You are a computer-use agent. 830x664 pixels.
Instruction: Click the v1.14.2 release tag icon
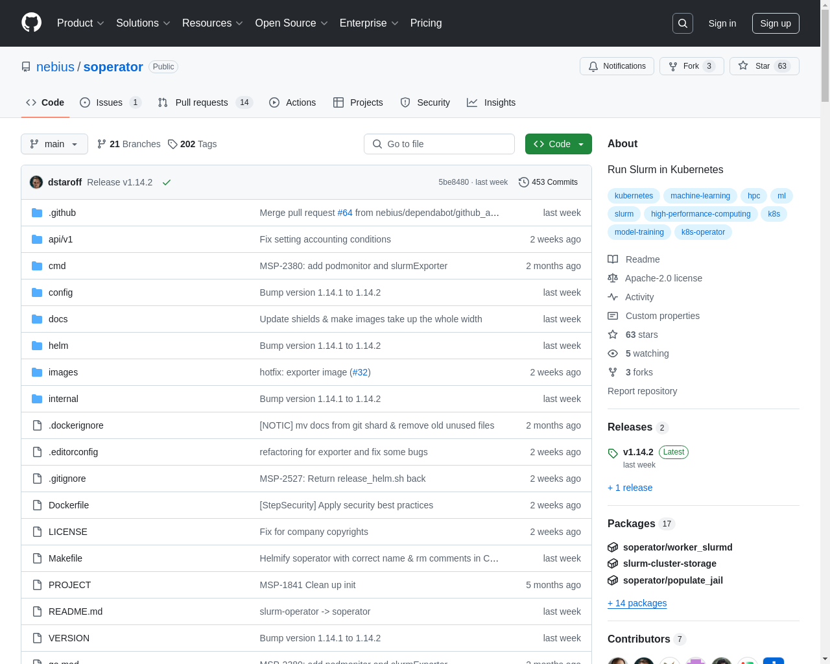tap(613, 453)
